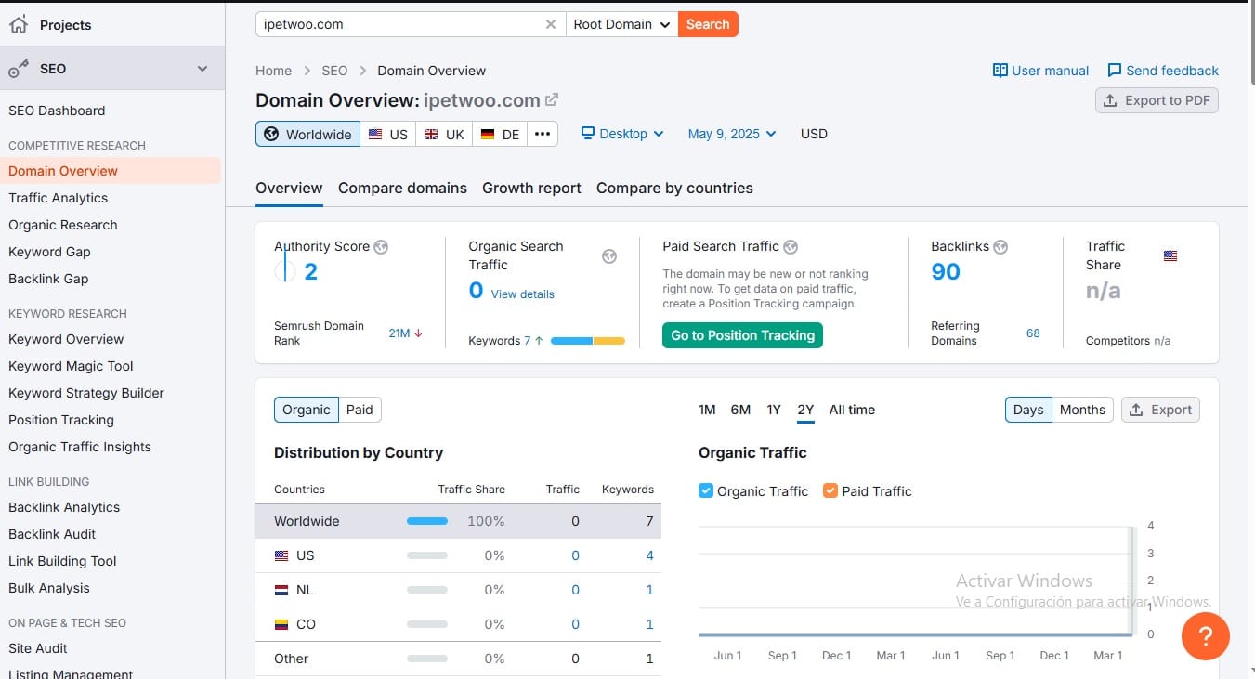
Task: Click the orange Search button
Action: pos(708,24)
